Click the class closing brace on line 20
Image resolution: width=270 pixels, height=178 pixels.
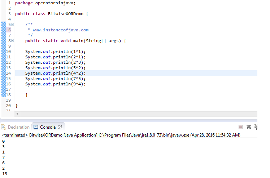click(x=16, y=106)
